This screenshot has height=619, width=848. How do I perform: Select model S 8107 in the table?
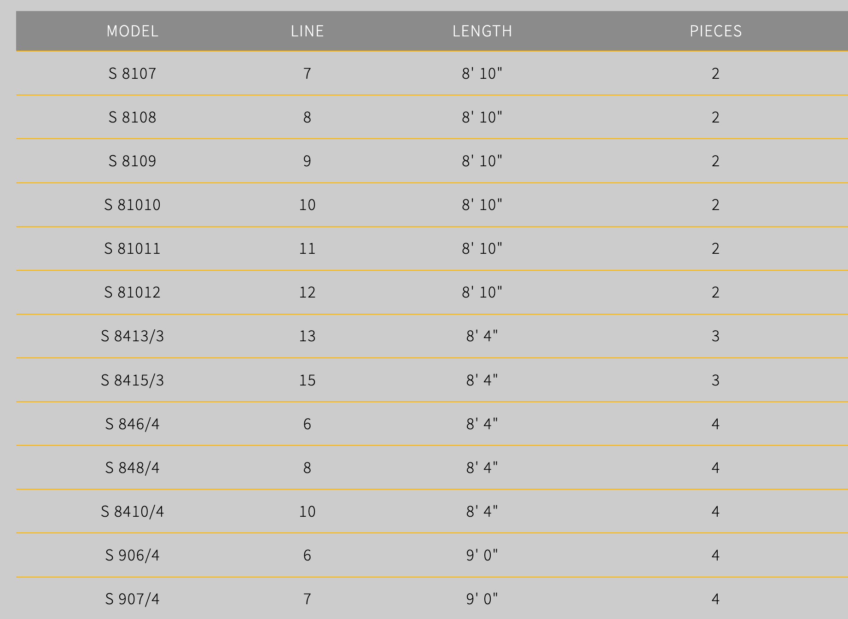click(133, 73)
